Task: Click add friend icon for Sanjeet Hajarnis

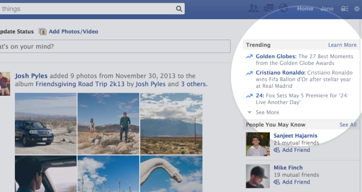Action: (277, 150)
